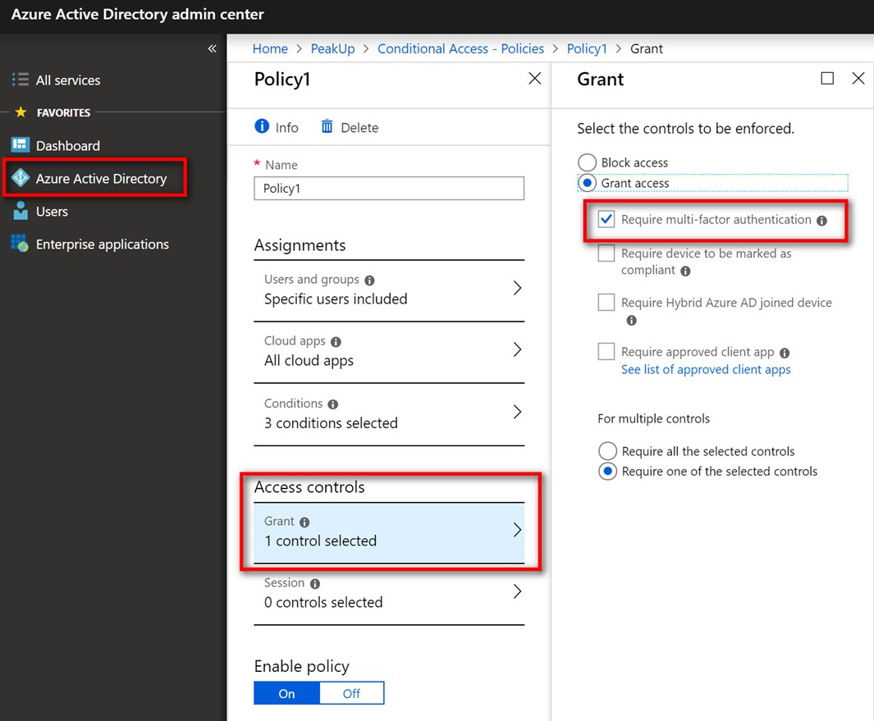Select Require one of the selected controls
This screenshot has height=721, width=874.
point(607,472)
